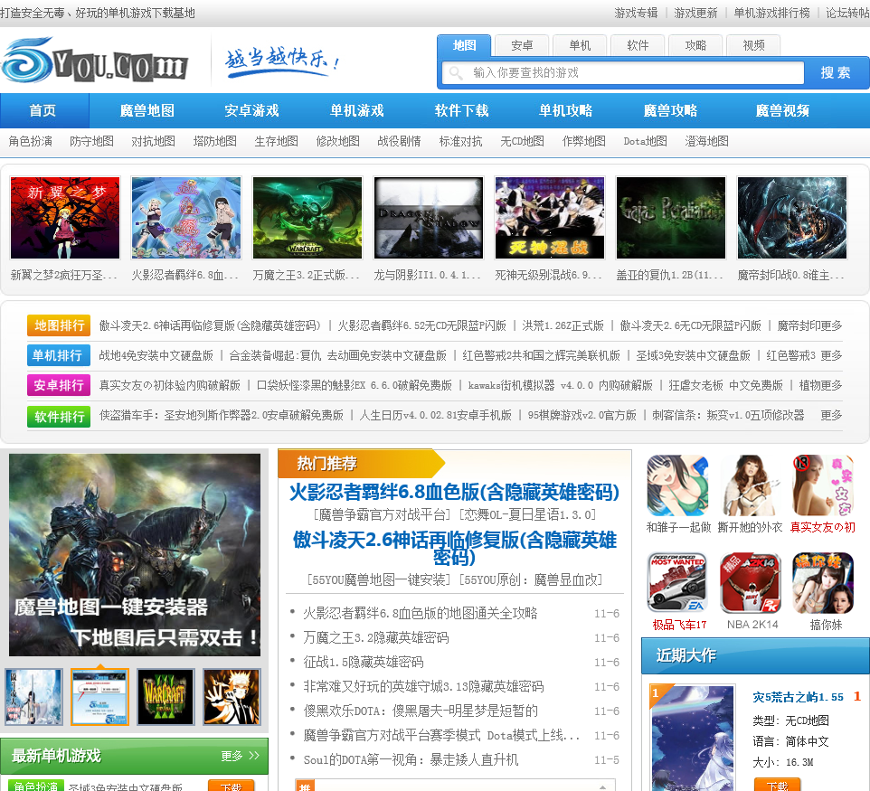Viewport: 870px width, 791px height.
Task: Click the pink 安卓排行 badge
Action: [x=59, y=385]
